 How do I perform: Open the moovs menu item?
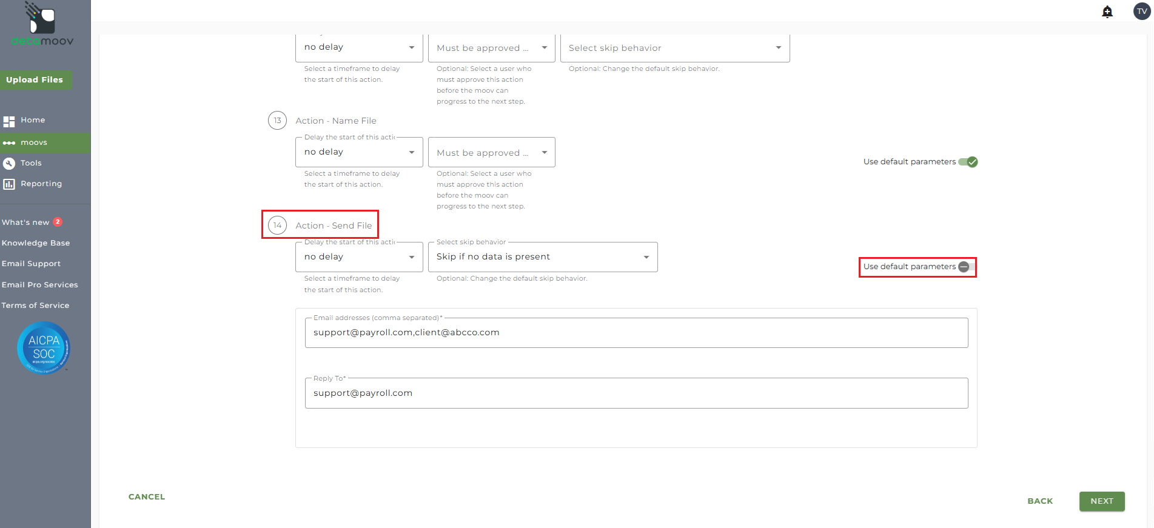pyautogui.click(x=34, y=143)
